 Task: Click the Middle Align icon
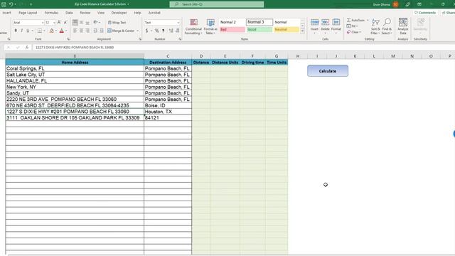coord(81,22)
